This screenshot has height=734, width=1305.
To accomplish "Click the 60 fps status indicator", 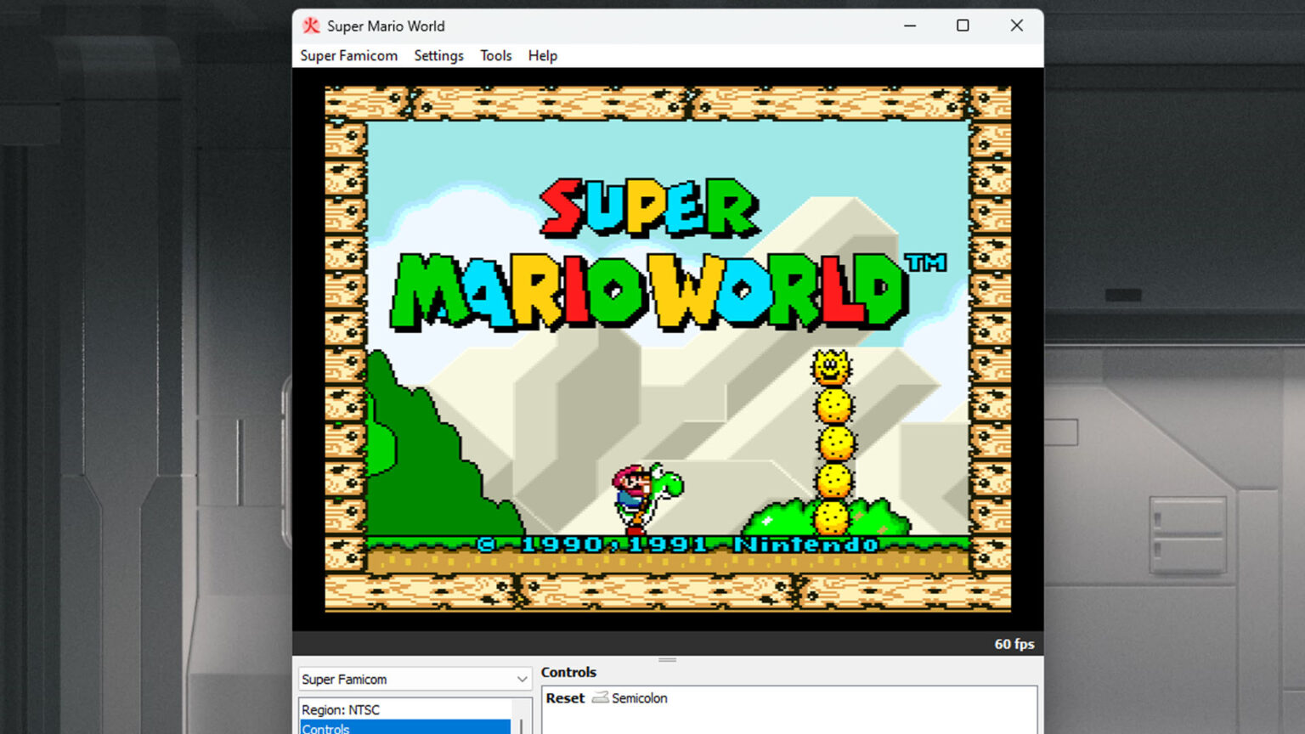I will [1014, 644].
